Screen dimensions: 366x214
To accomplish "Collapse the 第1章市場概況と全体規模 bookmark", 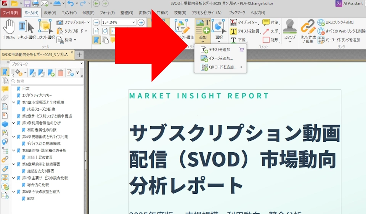I will coord(14,103).
